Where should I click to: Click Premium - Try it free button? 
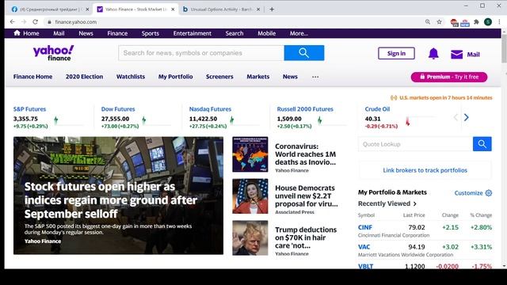click(x=449, y=77)
